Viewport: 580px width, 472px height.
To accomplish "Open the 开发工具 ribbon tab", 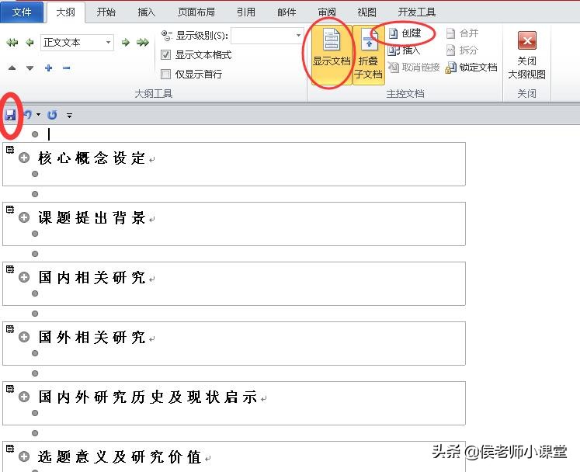I will 416,12.
